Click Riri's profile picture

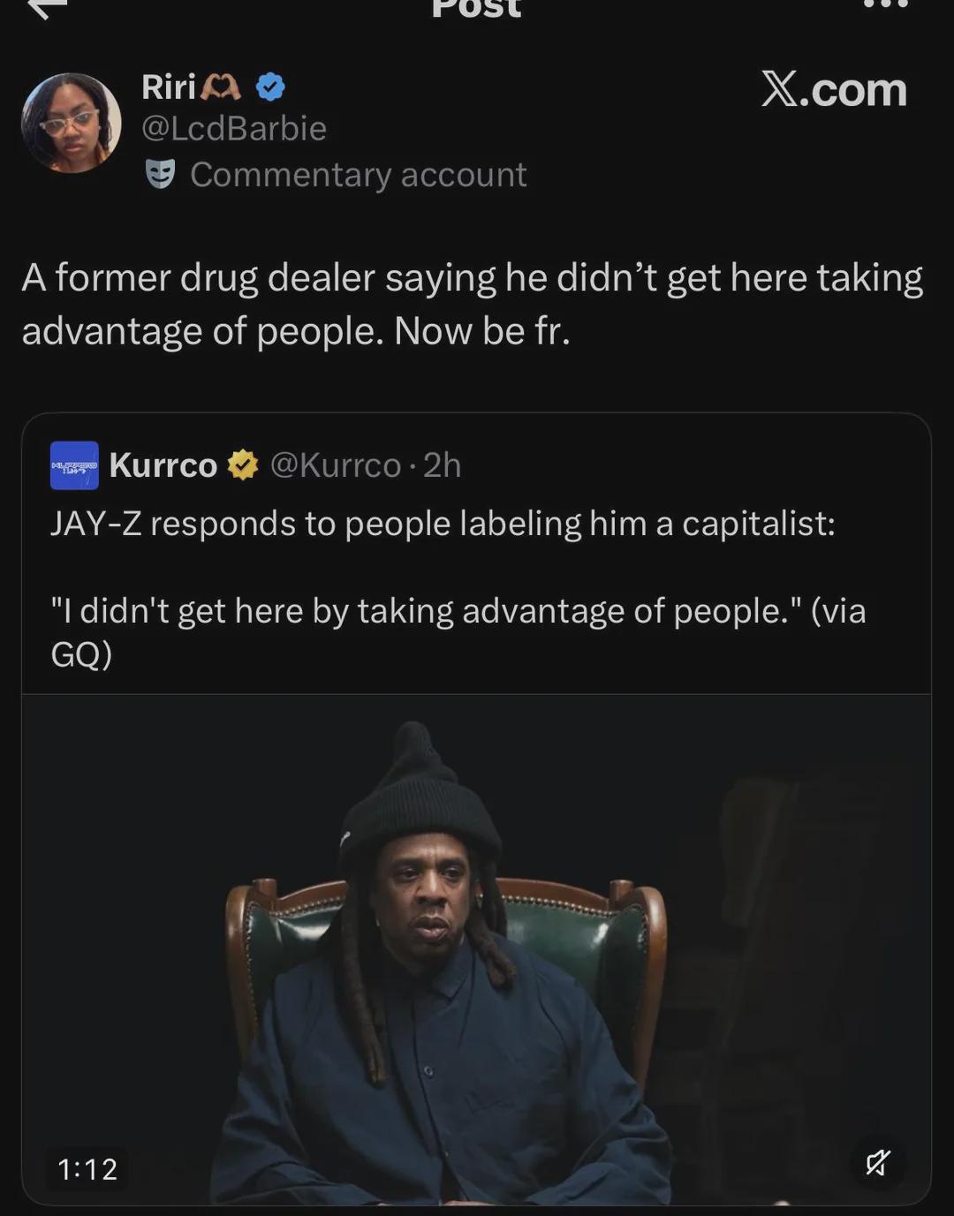[x=72, y=122]
